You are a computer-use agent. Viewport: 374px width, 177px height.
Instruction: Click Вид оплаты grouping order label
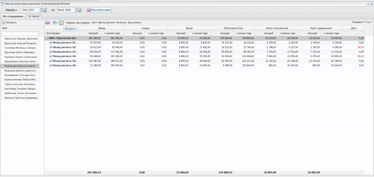coord(134,22)
